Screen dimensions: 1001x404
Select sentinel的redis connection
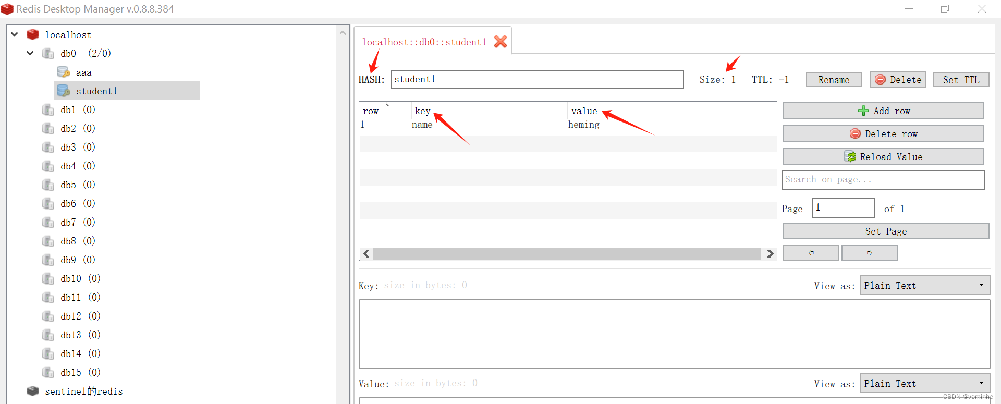pos(84,391)
